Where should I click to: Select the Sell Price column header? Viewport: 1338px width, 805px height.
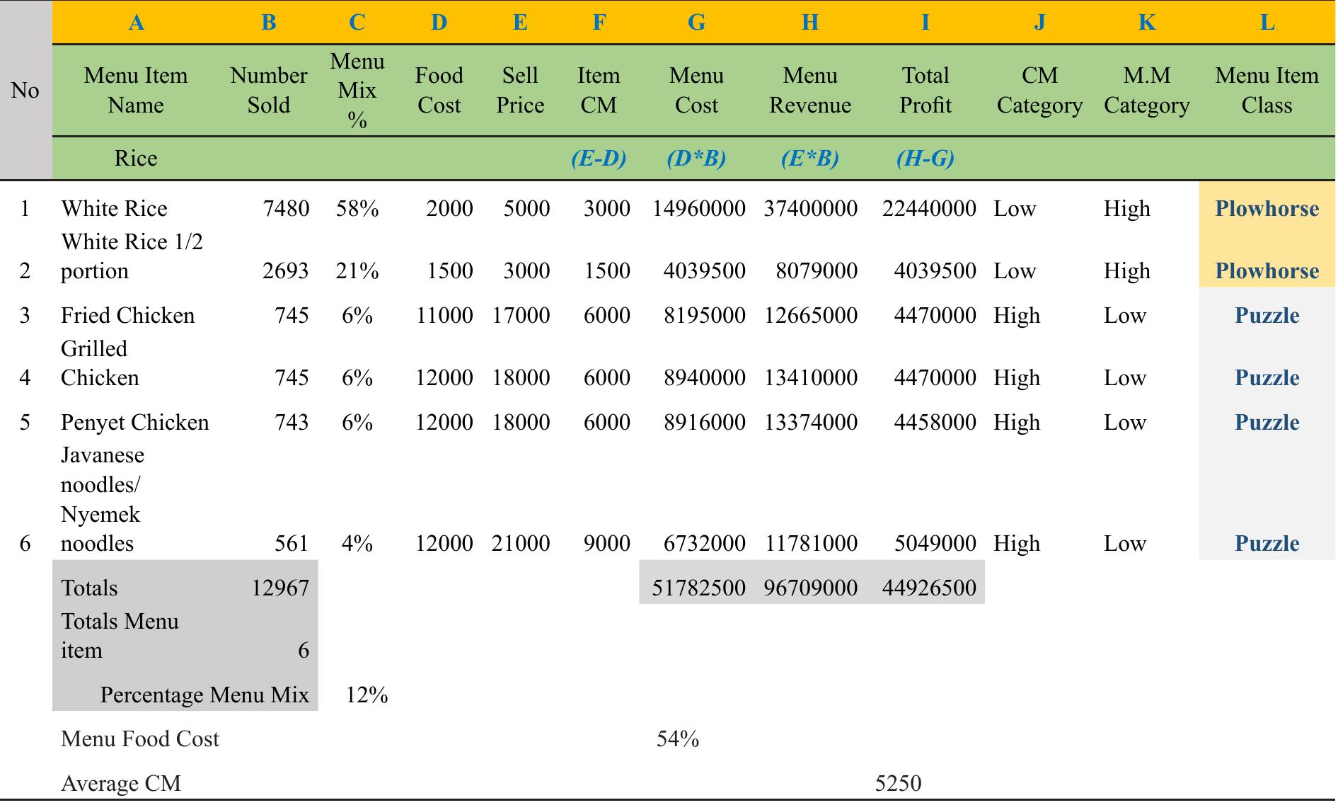pos(521,90)
